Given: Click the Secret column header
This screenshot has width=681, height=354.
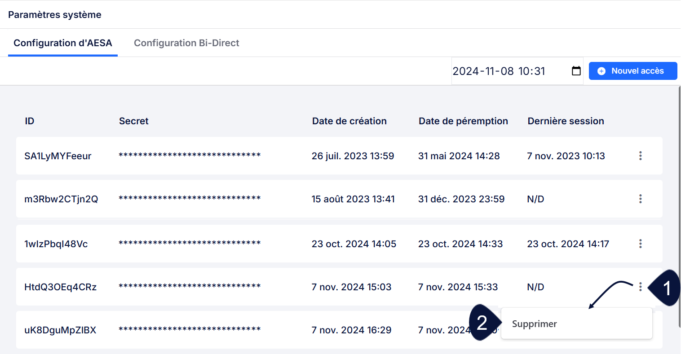Looking at the screenshot, I should 134,121.
